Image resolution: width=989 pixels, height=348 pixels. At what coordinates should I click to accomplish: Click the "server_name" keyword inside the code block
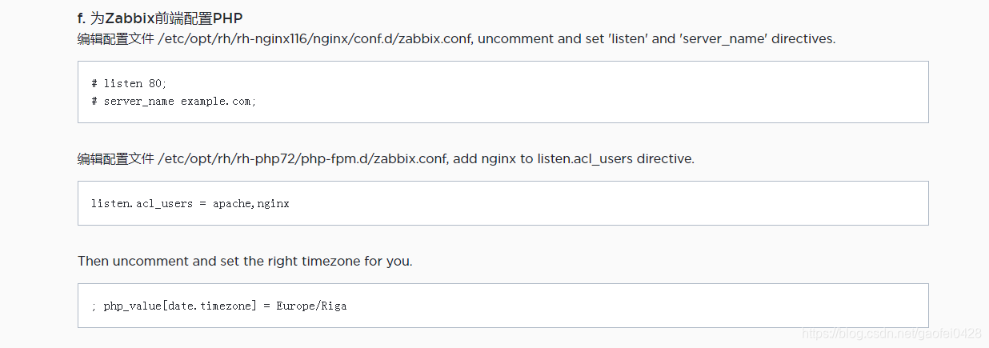coord(138,102)
